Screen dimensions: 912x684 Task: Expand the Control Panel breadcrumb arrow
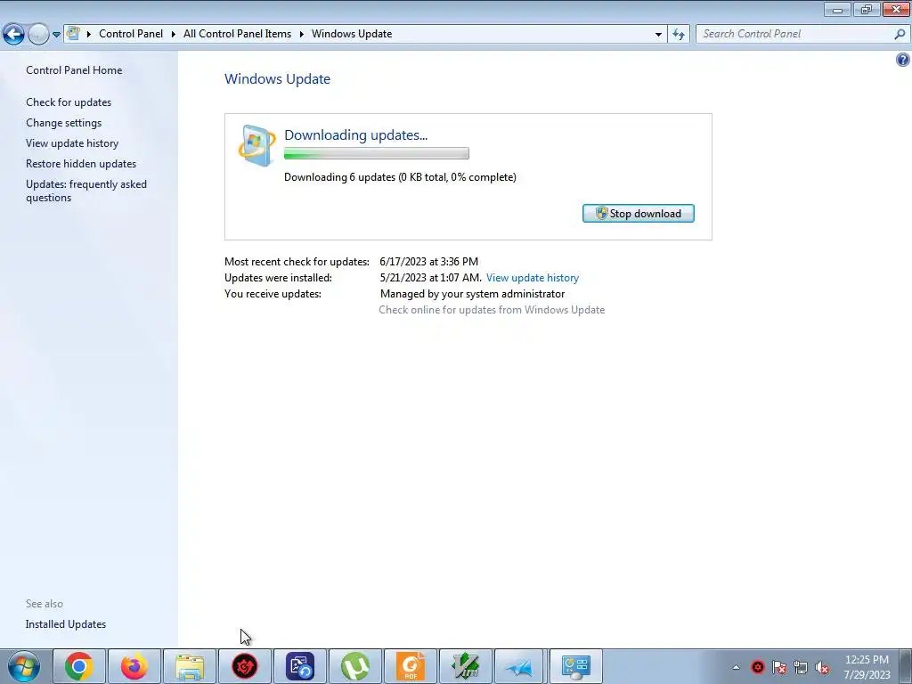[174, 34]
